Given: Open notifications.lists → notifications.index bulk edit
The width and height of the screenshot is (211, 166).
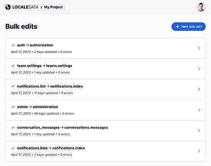Looking at the screenshot, I should coord(105,151).
